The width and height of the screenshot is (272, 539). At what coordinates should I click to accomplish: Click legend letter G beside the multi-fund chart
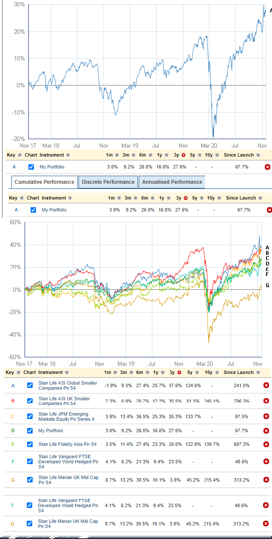(x=267, y=285)
